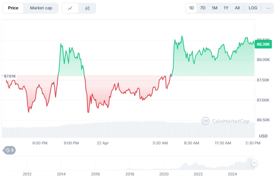
Task: Select the 1M time range
Action: point(214,8)
